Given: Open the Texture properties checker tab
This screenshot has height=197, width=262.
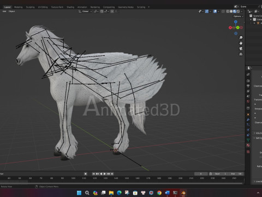Looking at the screenshot, I should pyautogui.click(x=248, y=152).
